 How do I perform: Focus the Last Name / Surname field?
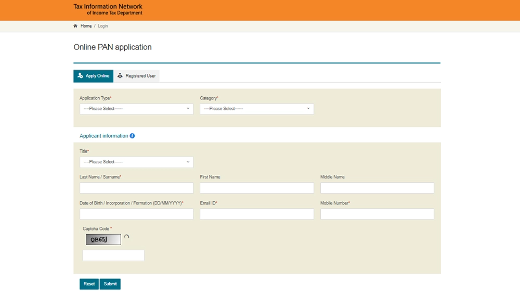[136, 188]
